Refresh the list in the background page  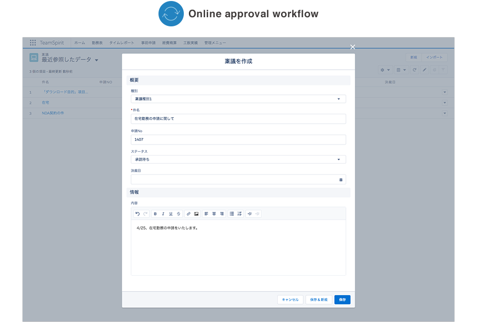414,70
